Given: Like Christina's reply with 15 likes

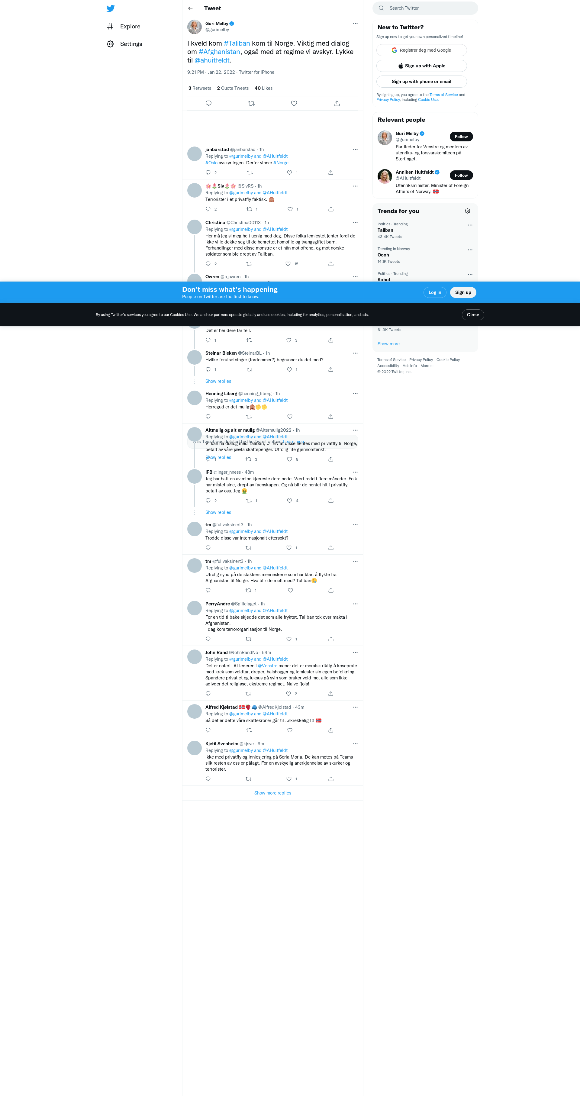Looking at the screenshot, I should [x=288, y=264].
